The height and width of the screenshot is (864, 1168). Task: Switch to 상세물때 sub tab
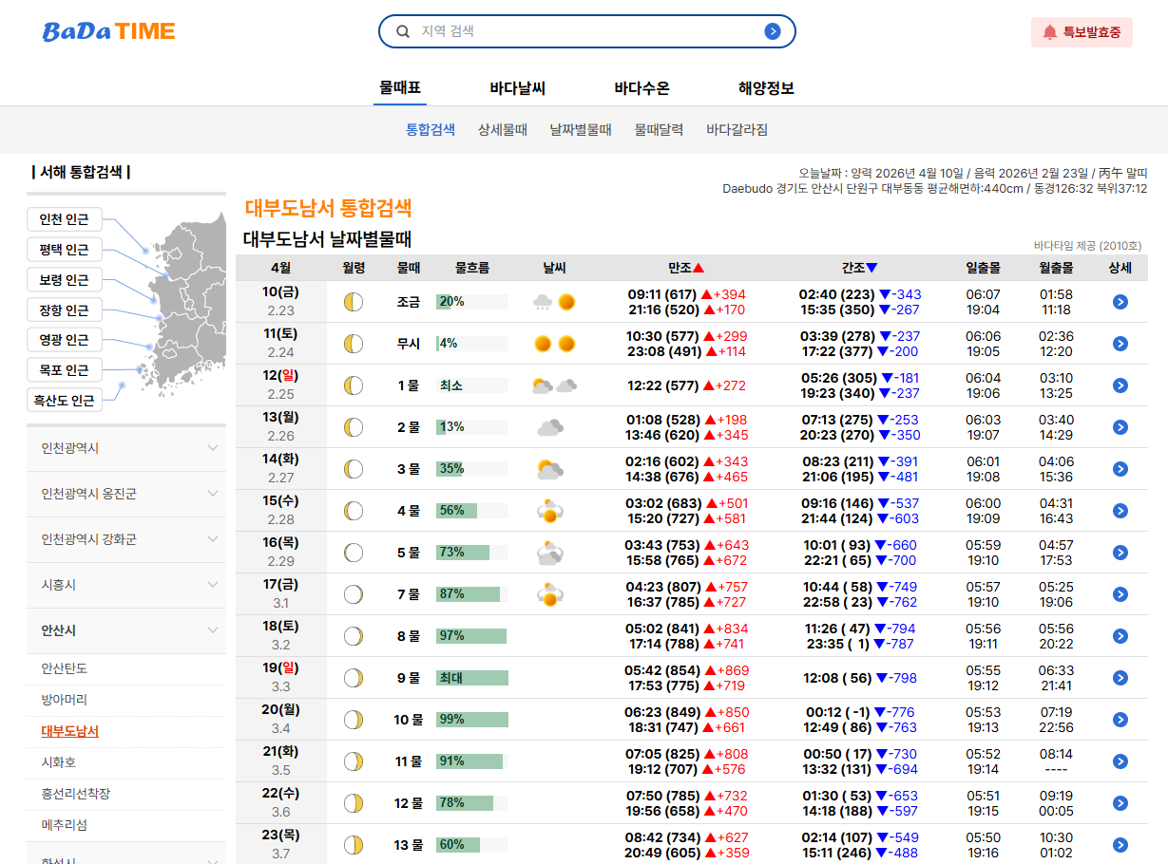coord(503,130)
